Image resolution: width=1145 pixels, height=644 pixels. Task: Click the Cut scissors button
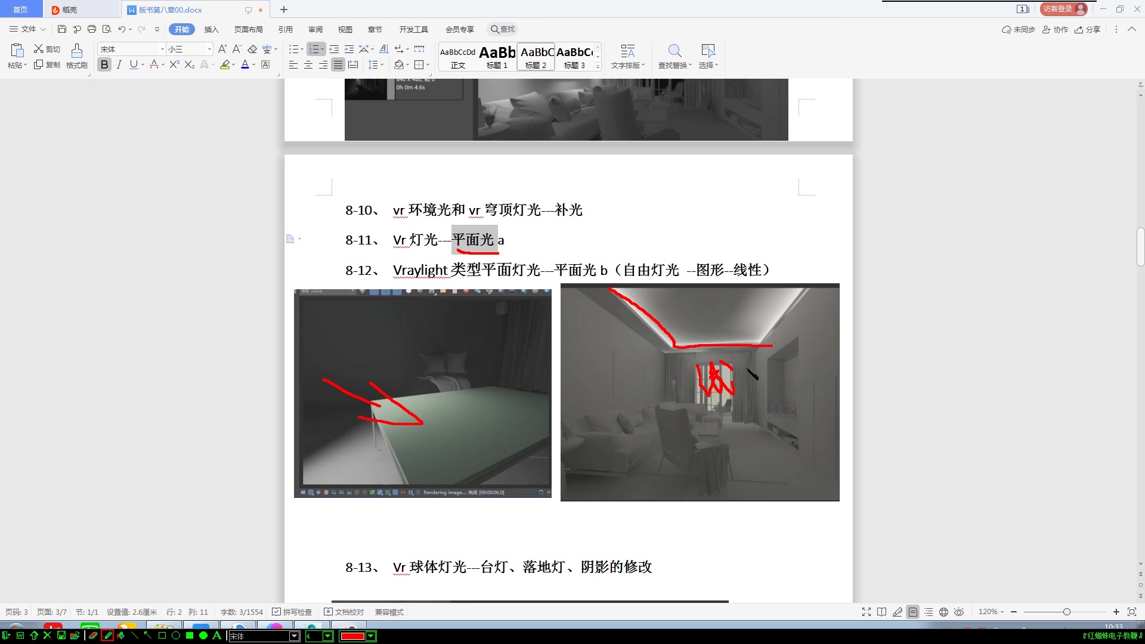coord(47,49)
